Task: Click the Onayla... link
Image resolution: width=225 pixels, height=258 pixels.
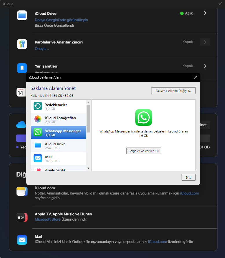Action: [42, 48]
